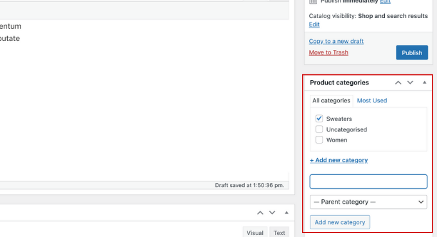
Task: Move Product categories panel up
Action: (398, 83)
